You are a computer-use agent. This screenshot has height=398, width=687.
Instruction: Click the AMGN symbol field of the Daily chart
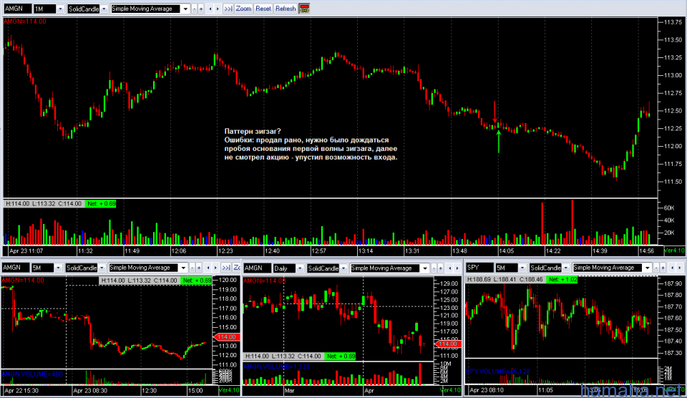tap(257, 268)
